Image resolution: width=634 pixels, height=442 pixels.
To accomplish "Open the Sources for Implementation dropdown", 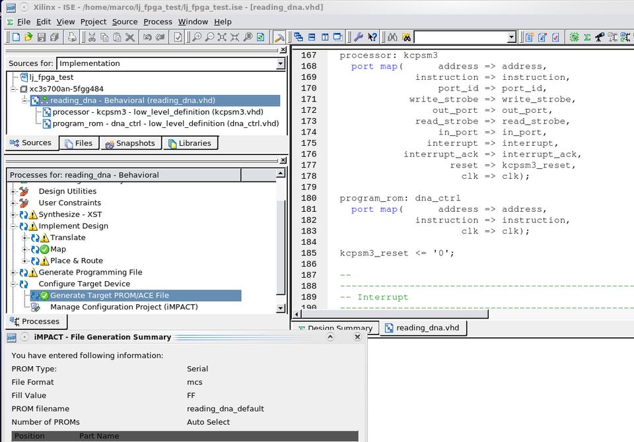I will 280,64.
